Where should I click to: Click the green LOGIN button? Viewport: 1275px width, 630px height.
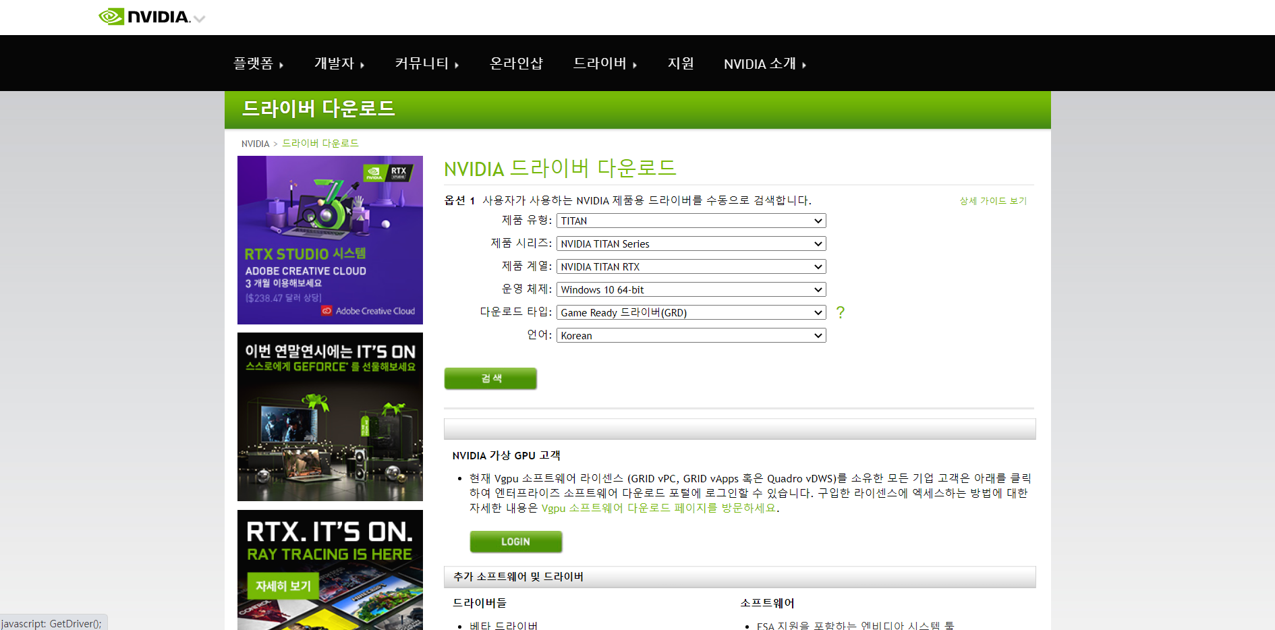click(x=516, y=542)
